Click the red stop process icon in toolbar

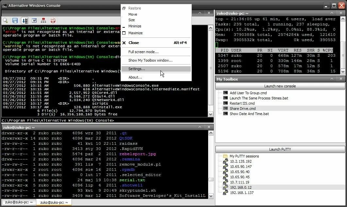(x=53, y=20)
